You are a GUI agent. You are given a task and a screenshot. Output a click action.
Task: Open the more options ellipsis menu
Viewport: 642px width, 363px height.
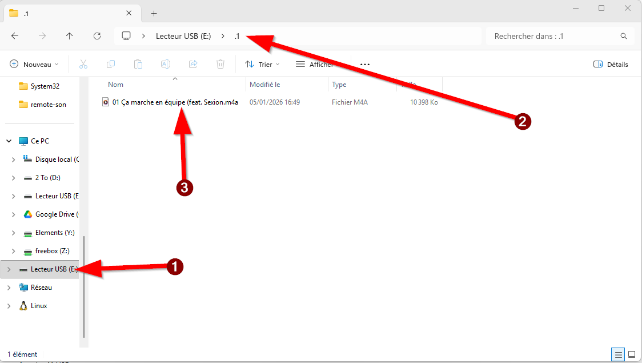pyautogui.click(x=365, y=65)
